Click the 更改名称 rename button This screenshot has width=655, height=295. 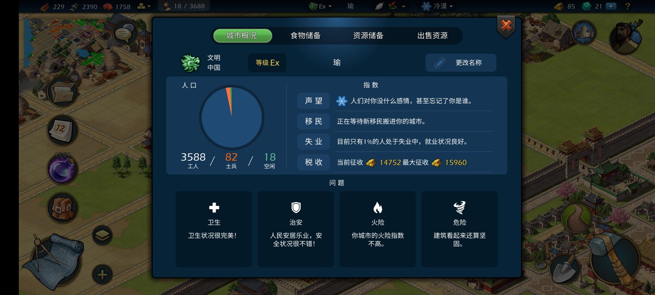point(461,63)
